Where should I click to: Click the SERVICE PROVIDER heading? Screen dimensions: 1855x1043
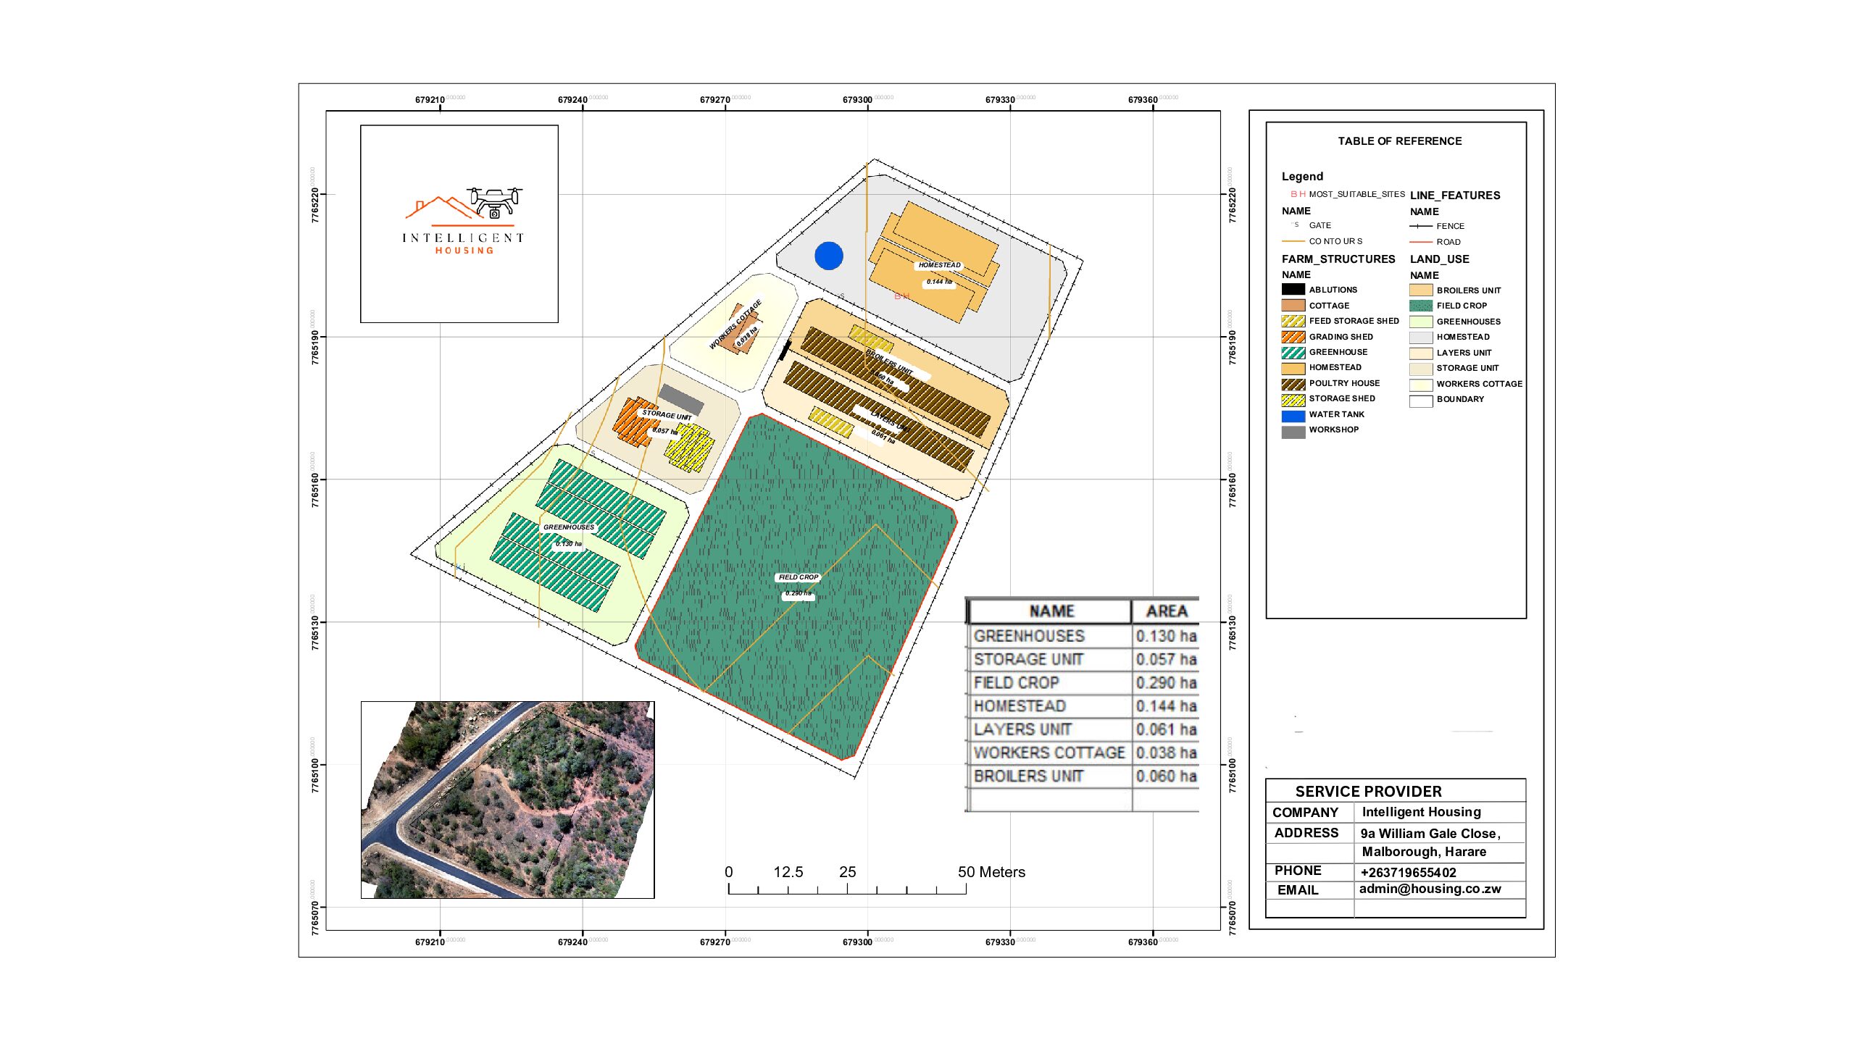click(1368, 792)
